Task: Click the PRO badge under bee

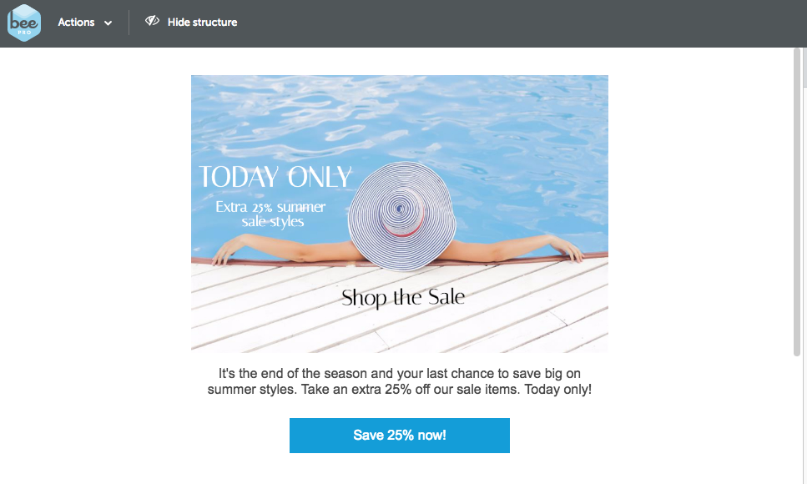Action: (x=24, y=33)
